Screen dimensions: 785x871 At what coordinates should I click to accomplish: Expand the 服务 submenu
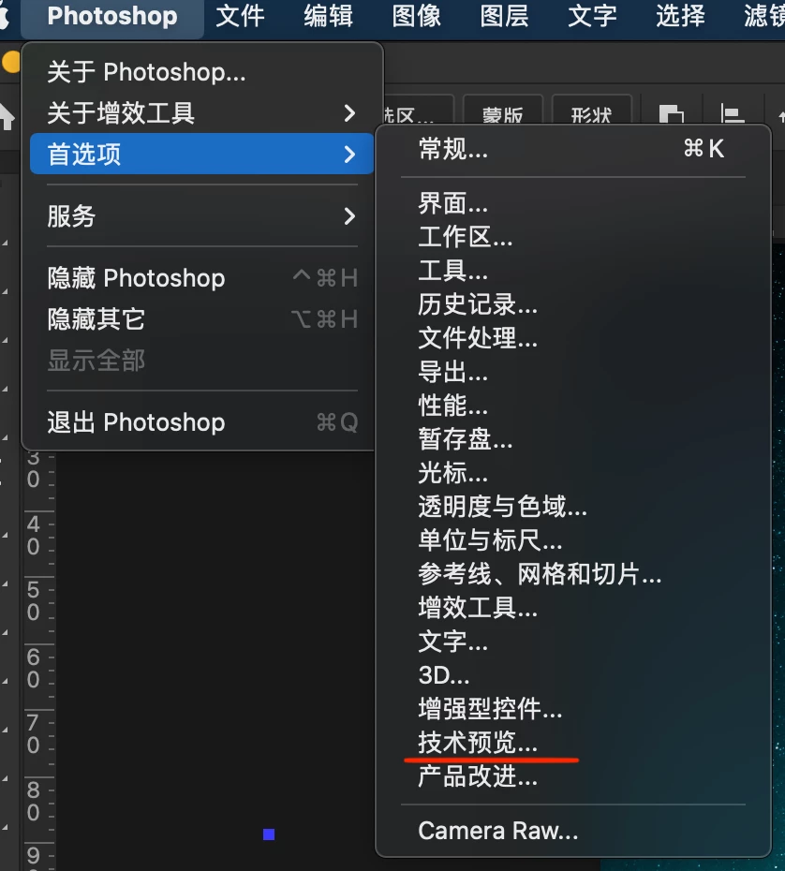click(201, 216)
